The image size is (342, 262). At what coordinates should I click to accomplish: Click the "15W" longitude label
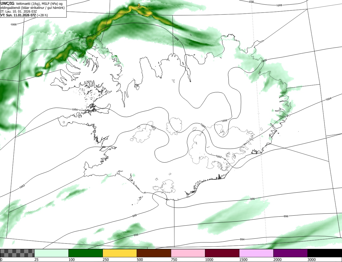point(251,2)
